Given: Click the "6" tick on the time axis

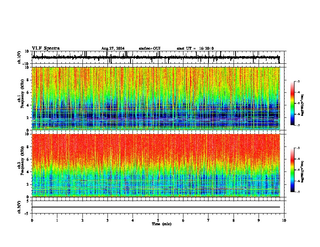Looking at the screenshot, I should point(183,220).
